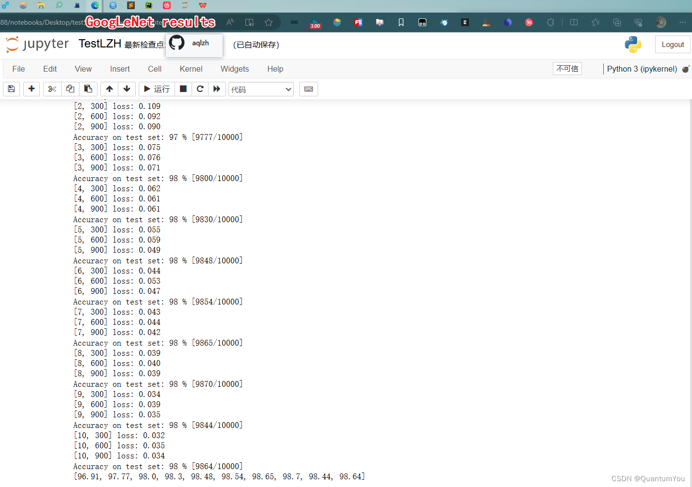
Task: Open the Kernel menu
Action: 191,69
